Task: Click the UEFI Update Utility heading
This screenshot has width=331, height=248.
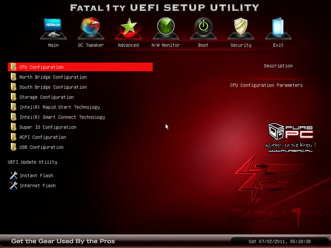Action: [x=33, y=162]
